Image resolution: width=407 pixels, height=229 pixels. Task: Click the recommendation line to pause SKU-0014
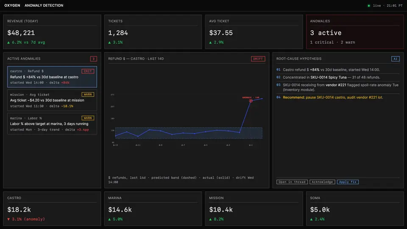tap(333, 98)
